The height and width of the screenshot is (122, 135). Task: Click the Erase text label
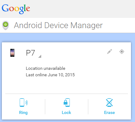(109, 112)
